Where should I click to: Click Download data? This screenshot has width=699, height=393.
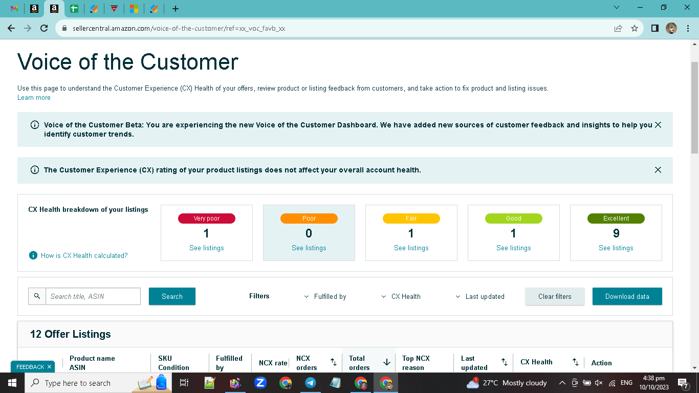coord(627,296)
